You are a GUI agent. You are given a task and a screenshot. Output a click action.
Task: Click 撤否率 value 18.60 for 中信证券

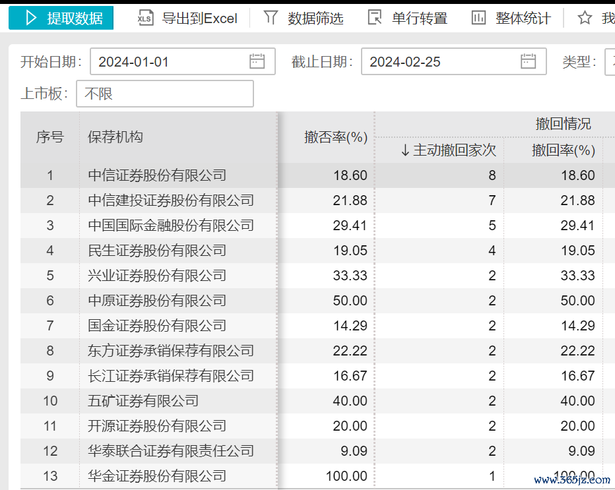350,175
